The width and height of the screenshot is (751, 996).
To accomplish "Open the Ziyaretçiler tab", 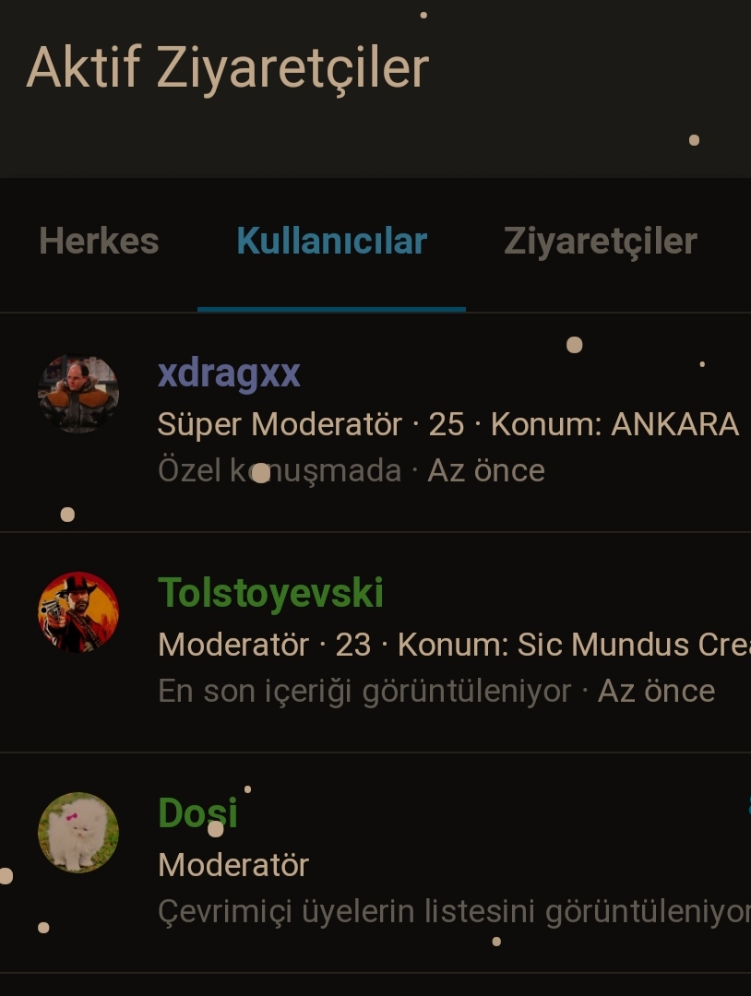I will (601, 242).
